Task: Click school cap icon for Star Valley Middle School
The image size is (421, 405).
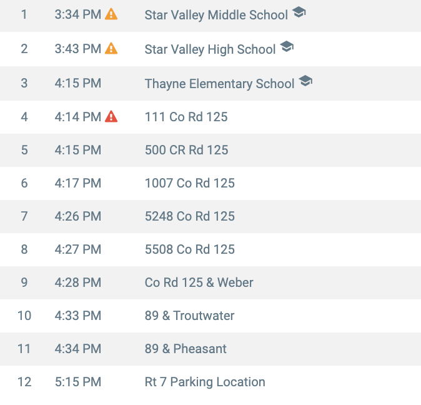Action: point(299,12)
